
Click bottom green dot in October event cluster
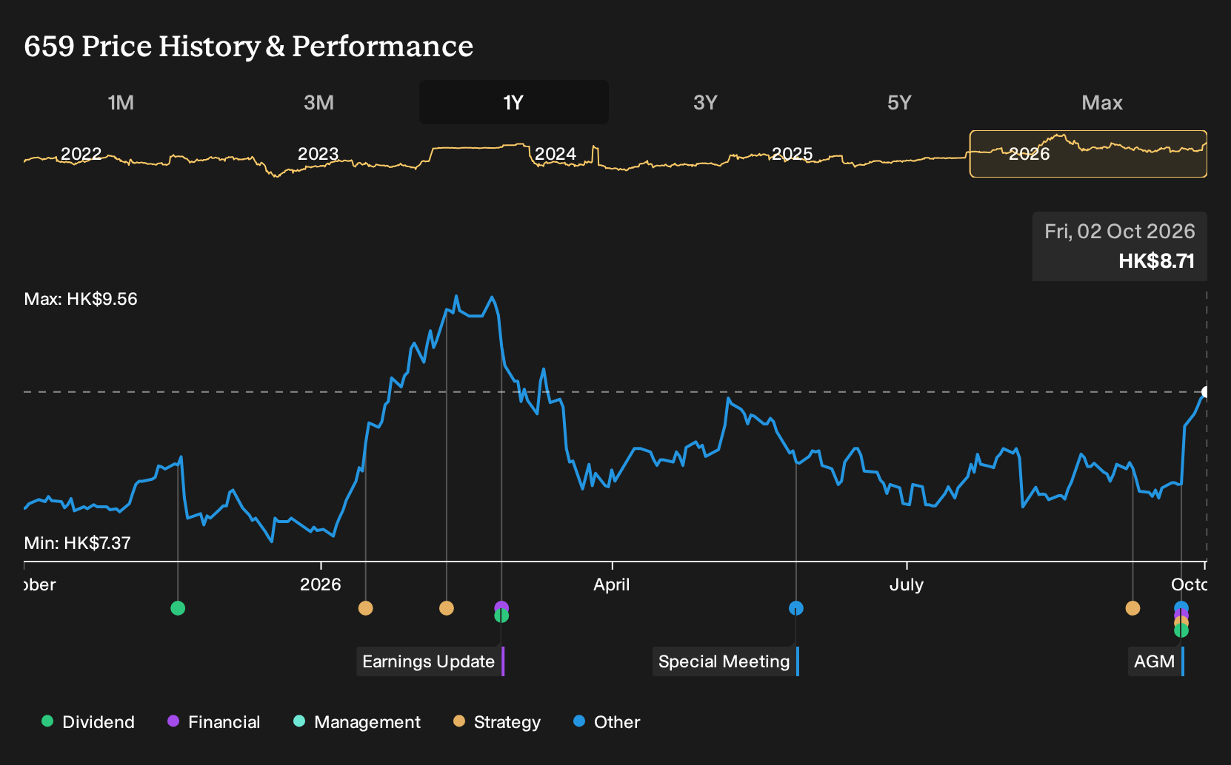(1181, 630)
